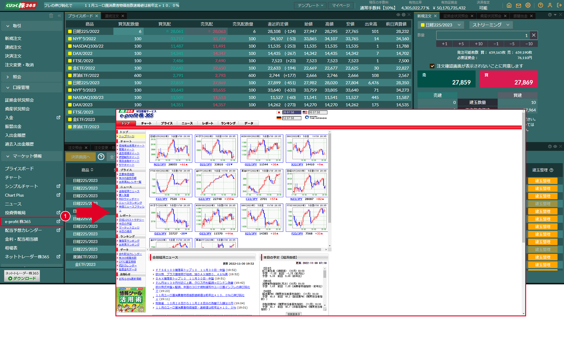Click the −5 quantity button

pyautogui.click(x=512, y=44)
